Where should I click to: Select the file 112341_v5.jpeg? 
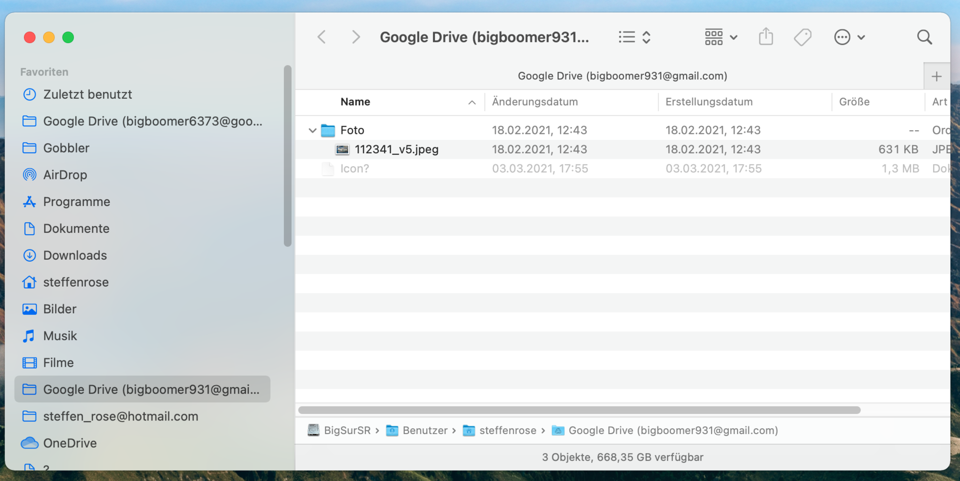click(x=396, y=149)
